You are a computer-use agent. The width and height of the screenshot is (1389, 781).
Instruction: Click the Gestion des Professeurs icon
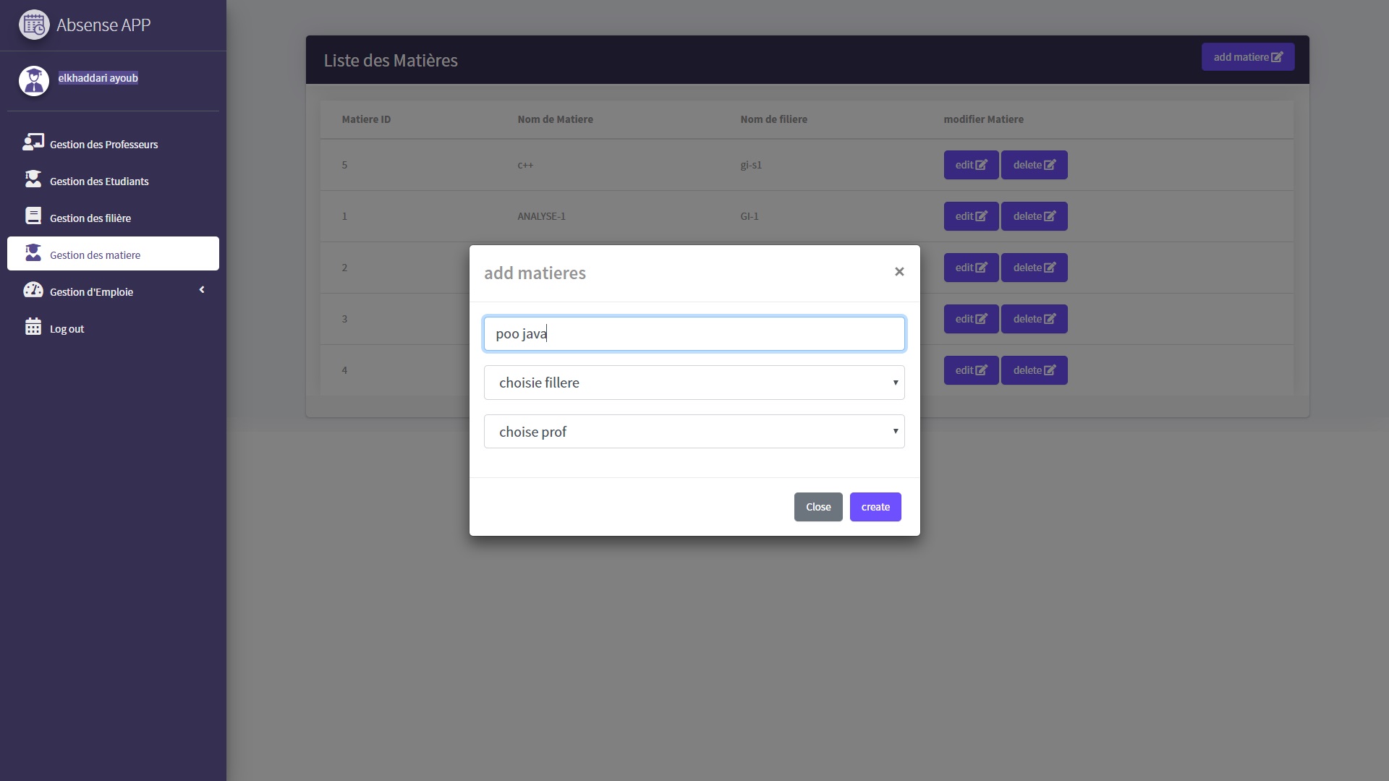coord(33,142)
